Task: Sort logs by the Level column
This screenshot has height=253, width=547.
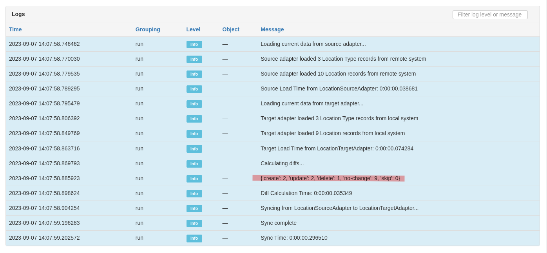Action: (193, 29)
